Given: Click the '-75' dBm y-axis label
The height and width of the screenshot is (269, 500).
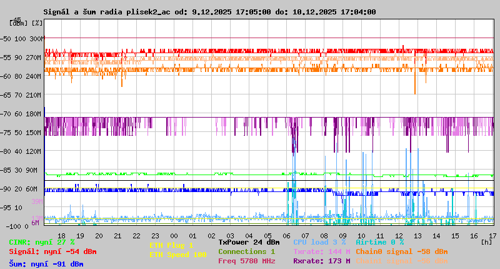Looking at the screenshot, I should point(6,133).
